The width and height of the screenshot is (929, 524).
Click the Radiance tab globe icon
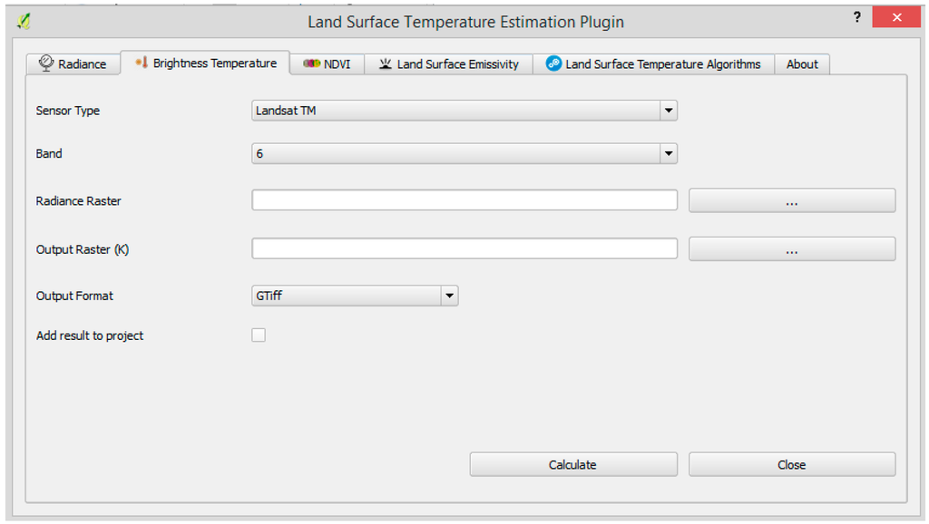tap(46, 63)
